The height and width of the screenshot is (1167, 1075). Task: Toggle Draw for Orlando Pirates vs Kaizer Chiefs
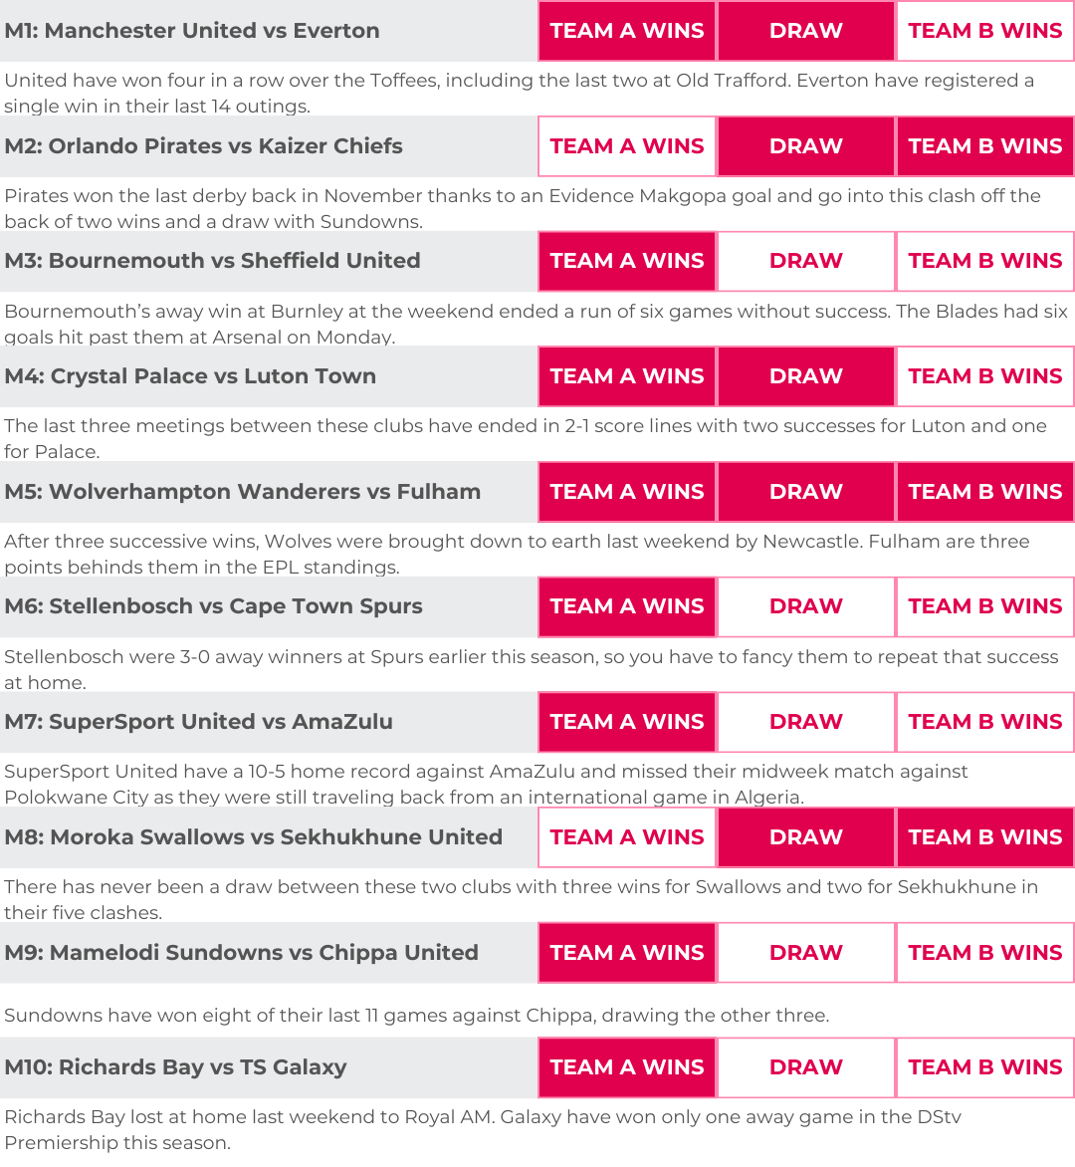pyautogui.click(x=806, y=146)
